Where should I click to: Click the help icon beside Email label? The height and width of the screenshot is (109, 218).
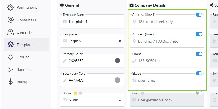pyautogui.click(x=142, y=93)
